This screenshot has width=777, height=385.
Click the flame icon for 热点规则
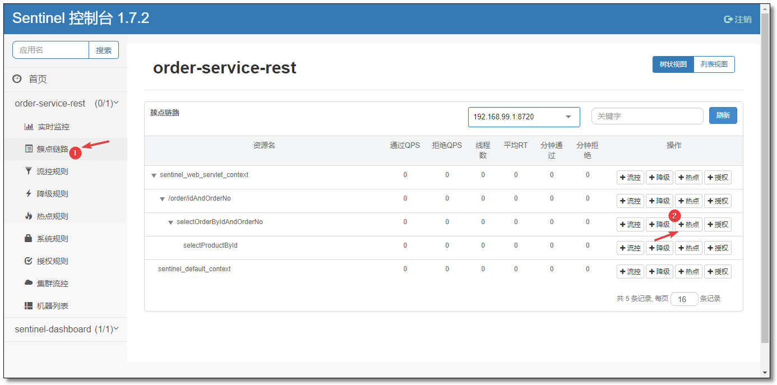[29, 216]
